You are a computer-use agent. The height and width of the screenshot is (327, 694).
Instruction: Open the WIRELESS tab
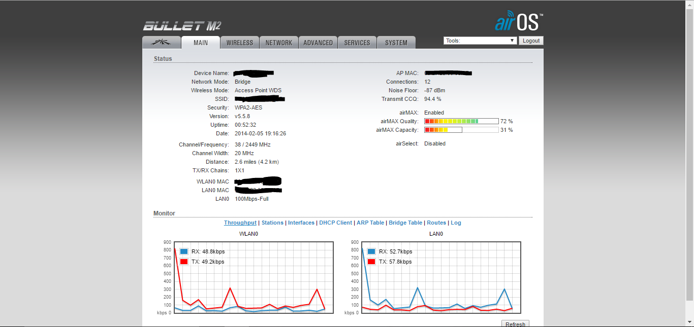240,43
